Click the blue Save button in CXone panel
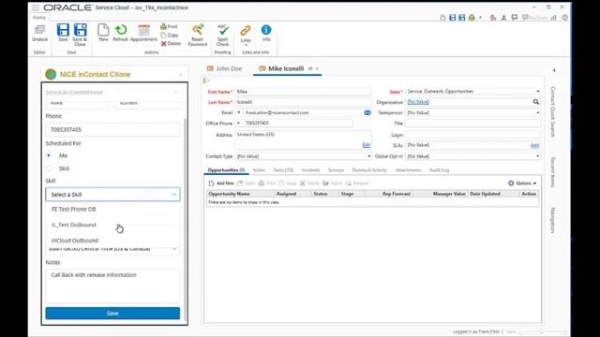Image resolution: width=600 pixels, height=337 pixels. [x=112, y=314]
